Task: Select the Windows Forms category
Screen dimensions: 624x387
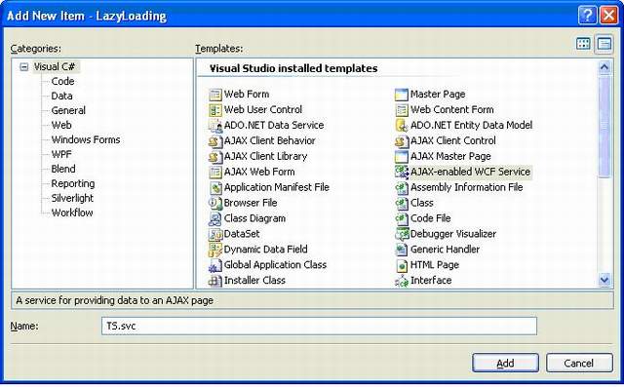Action: pyautogui.click(x=86, y=139)
